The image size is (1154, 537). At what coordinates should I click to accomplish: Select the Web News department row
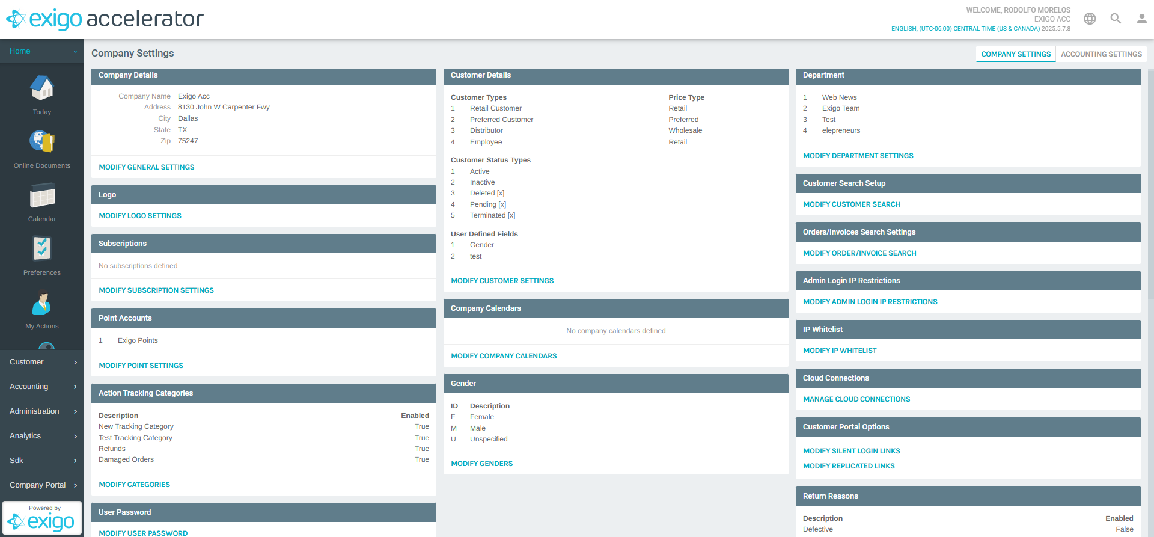click(968, 97)
